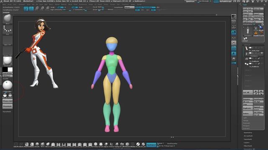This screenshot has height=150, width=268.
Task: Click the Delete subtool button
Action: click(x=247, y=113)
